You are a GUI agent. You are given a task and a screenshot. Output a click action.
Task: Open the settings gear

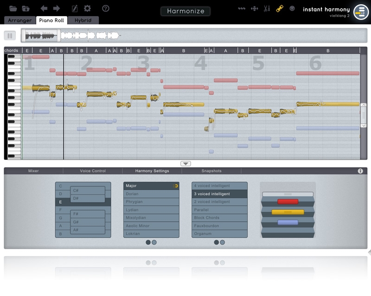tap(87, 8)
